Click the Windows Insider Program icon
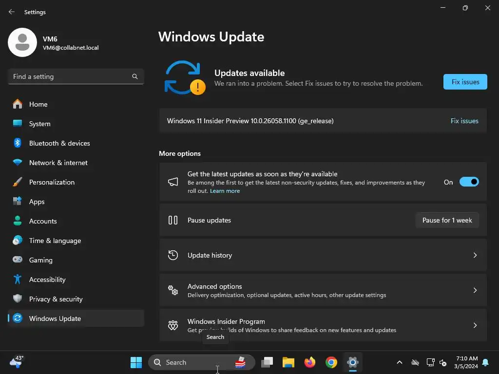 point(173,325)
